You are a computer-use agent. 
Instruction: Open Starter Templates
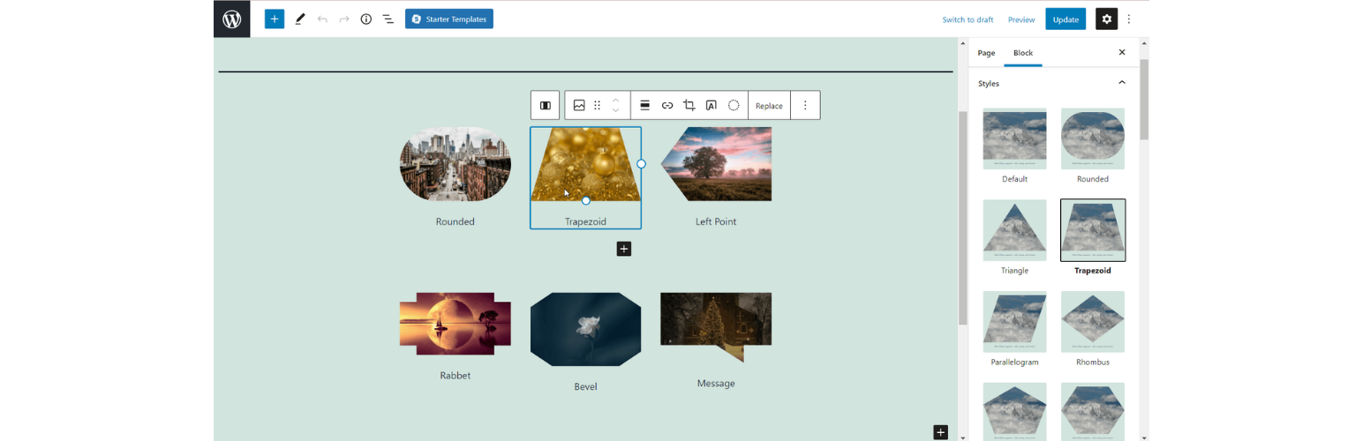tap(449, 19)
